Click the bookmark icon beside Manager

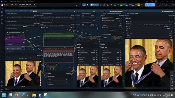point(88,5)
